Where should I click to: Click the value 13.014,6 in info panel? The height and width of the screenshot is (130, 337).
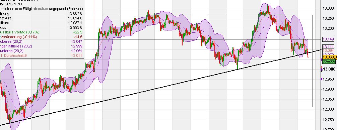(75, 18)
